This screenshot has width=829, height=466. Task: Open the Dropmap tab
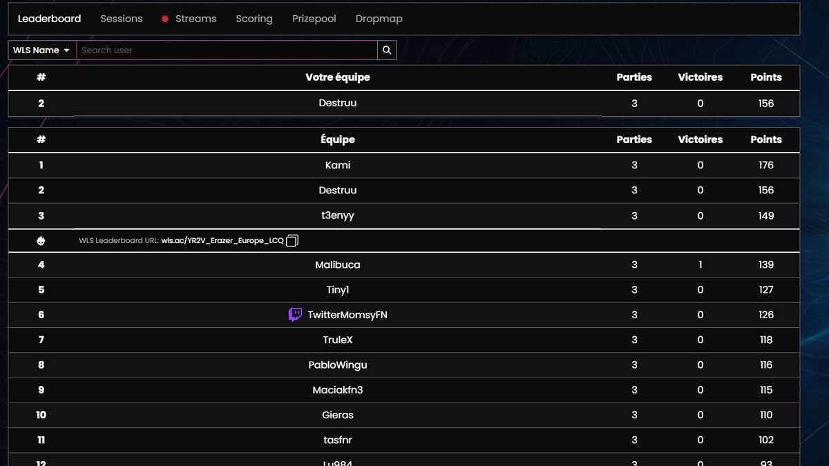click(x=379, y=19)
